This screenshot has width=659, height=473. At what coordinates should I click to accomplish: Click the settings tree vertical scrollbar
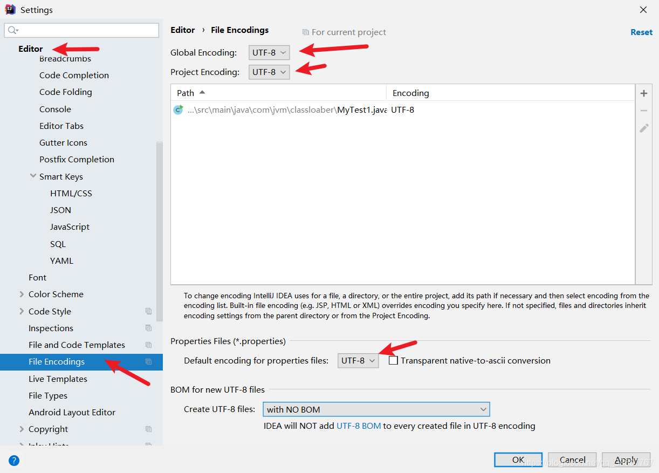159,232
